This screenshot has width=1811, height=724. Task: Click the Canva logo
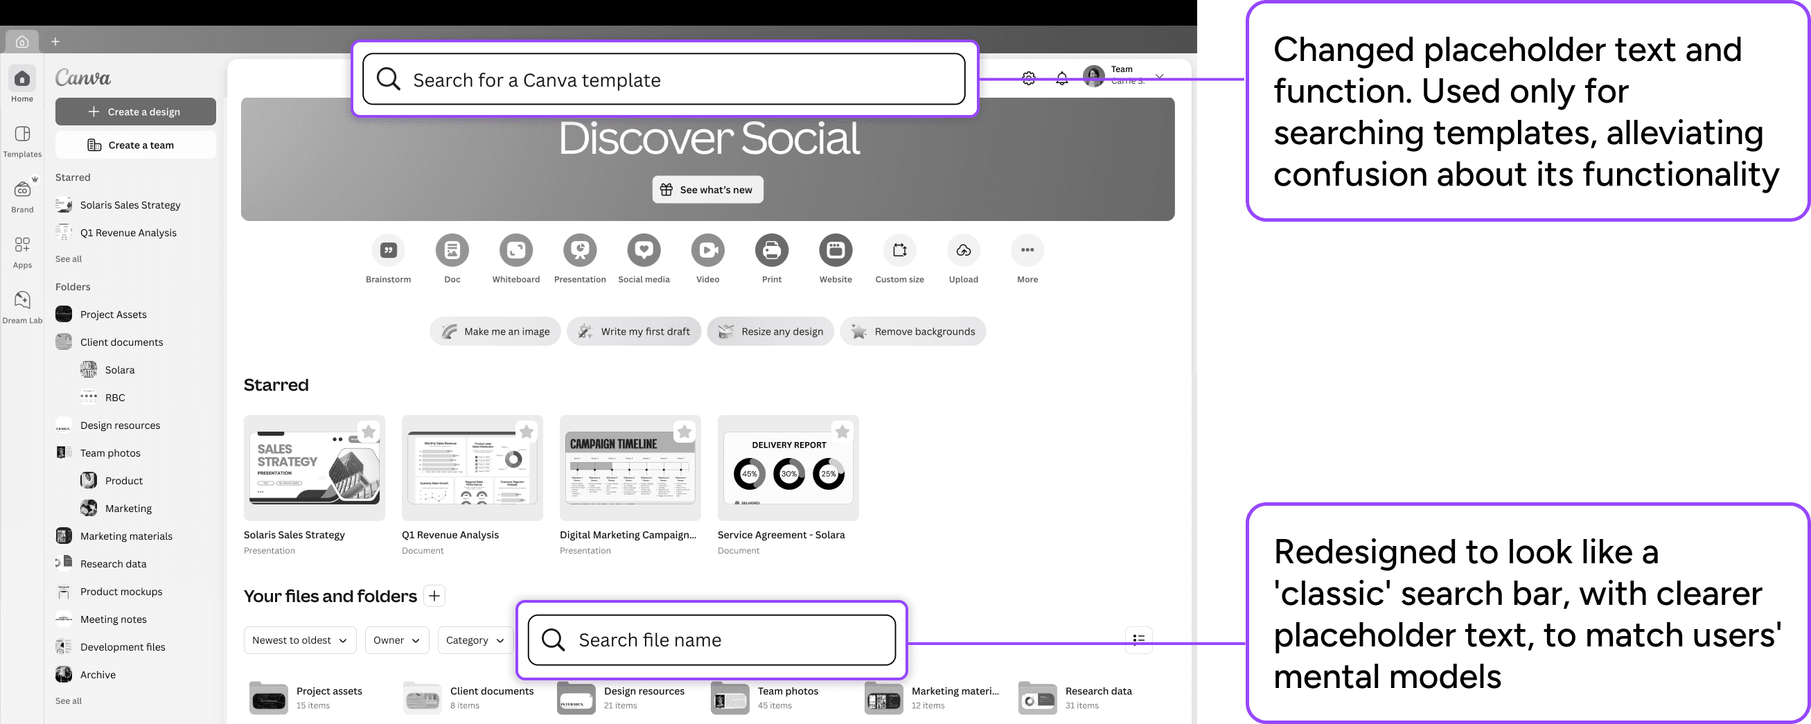83,78
